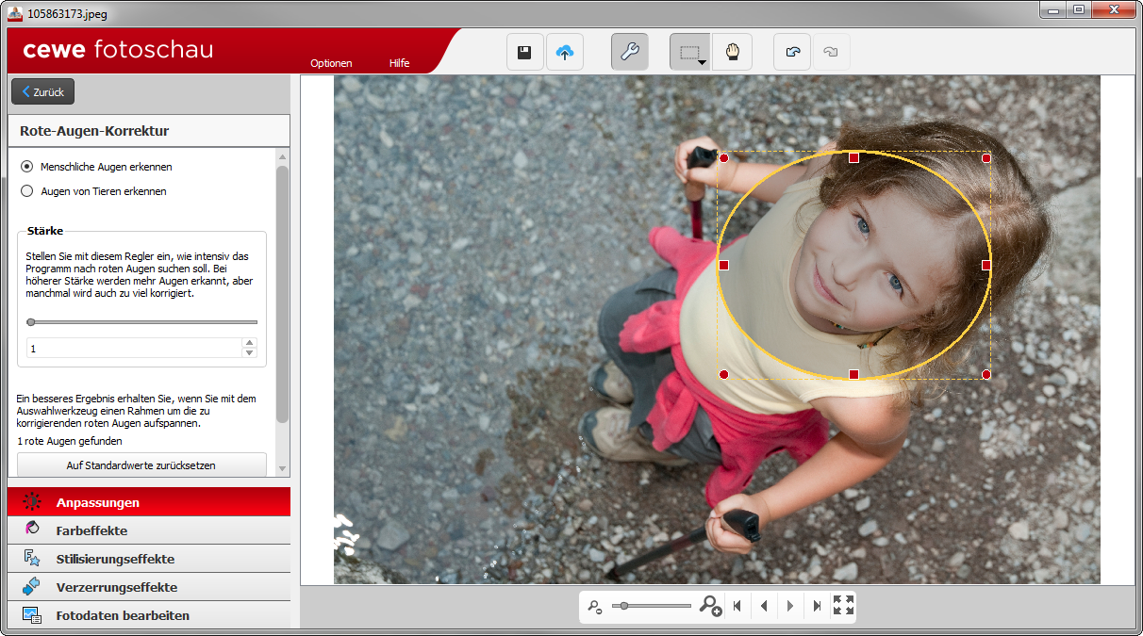Toggle the wrench editing tools icon
The width and height of the screenshot is (1143, 636).
(x=629, y=52)
